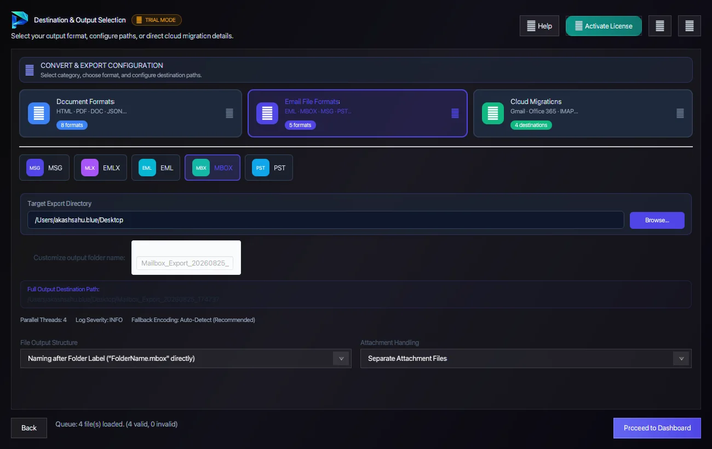Select the MBOX format chip

tap(213, 168)
